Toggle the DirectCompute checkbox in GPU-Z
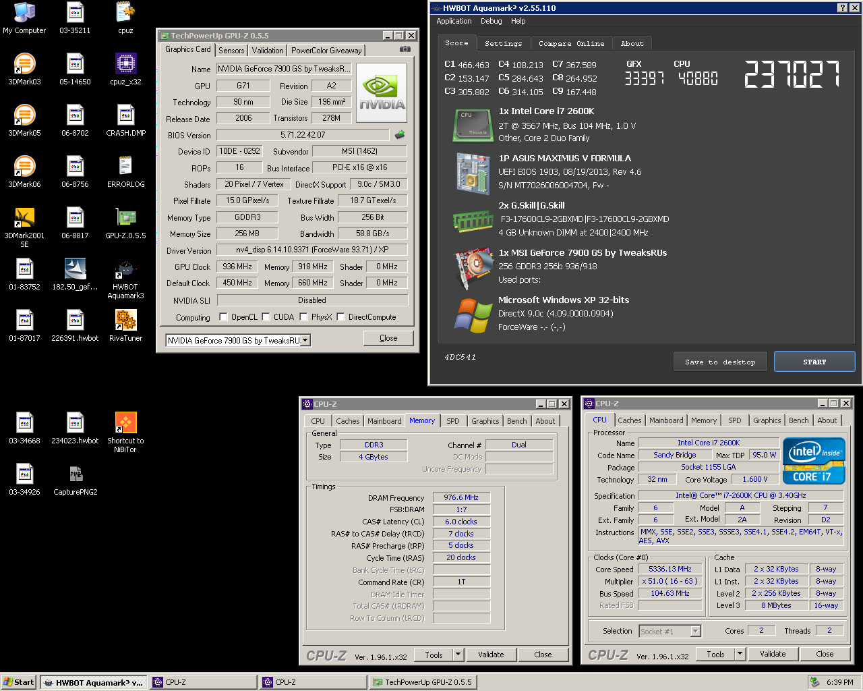Screen dimensions: 863x691 [340, 316]
